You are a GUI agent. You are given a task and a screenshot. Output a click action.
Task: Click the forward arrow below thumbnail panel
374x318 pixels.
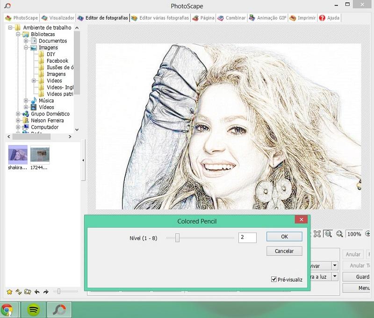[x=46, y=292]
